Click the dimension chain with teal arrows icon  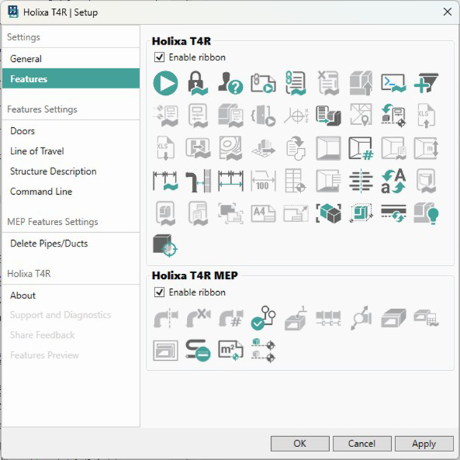tap(231, 180)
